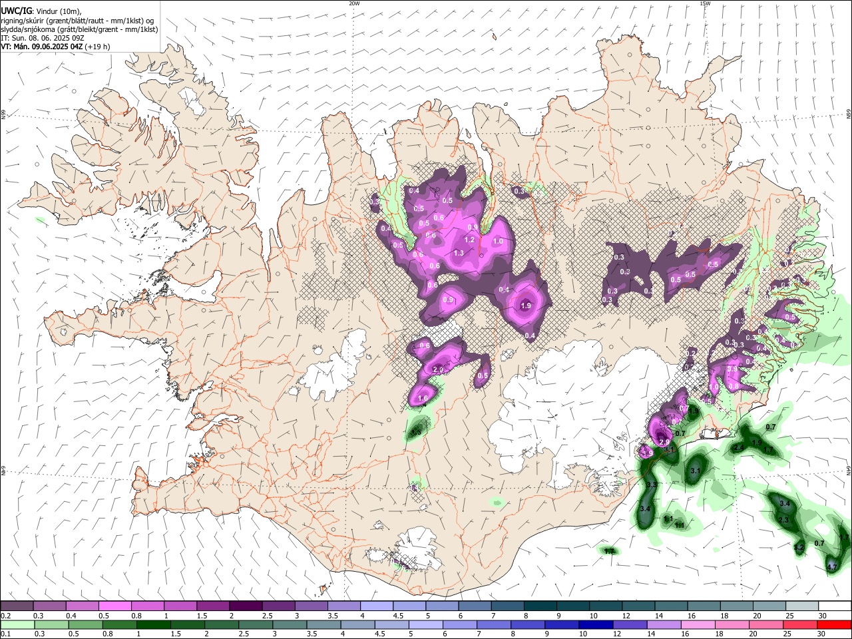
Task: Pick darkest purple snow swatch between 2 and 2.5
Action: coord(246,606)
